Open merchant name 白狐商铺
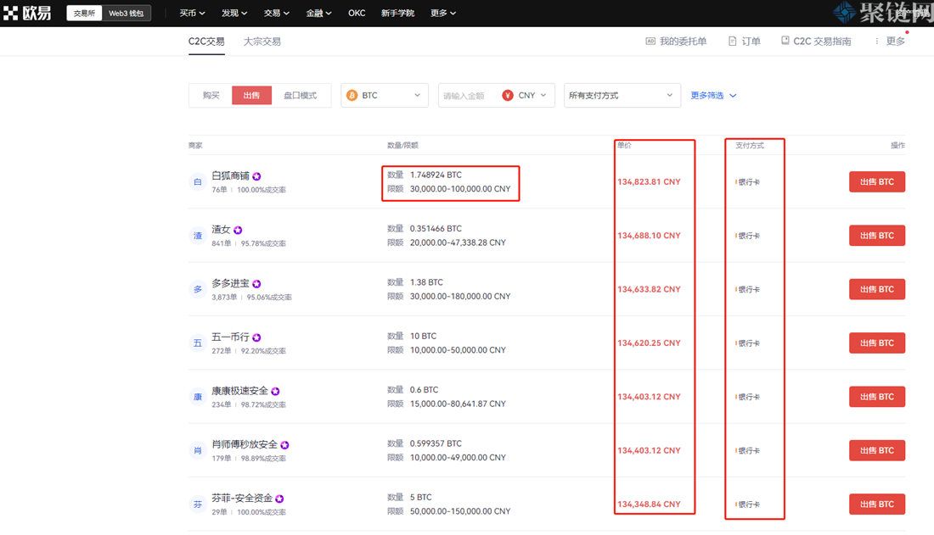 click(230, 176)
